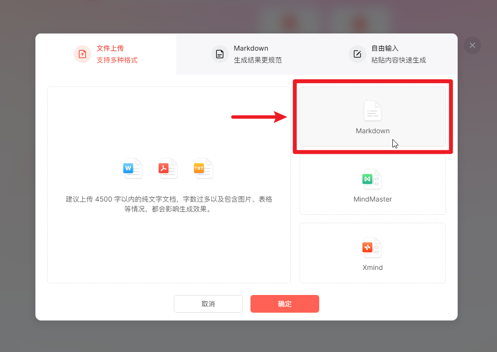The height and width of the screenshot is (352, 497).
Task: Select the TXT file icon
Action: pyautogui.click(x=202, y=168)
